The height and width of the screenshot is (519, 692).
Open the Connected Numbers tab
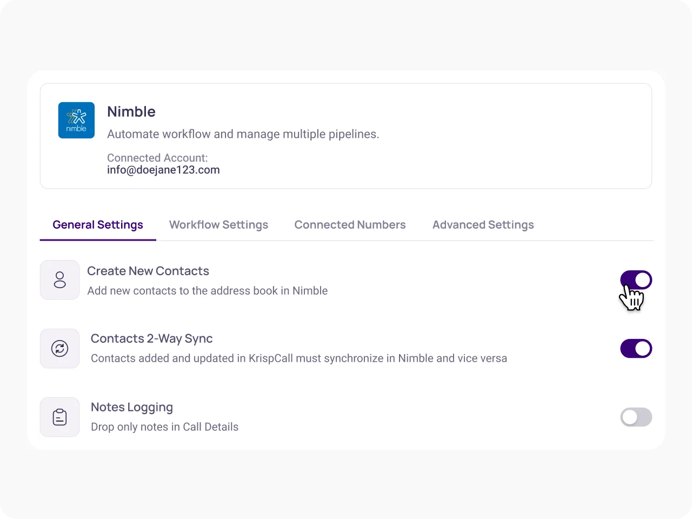tap(350, 225)
